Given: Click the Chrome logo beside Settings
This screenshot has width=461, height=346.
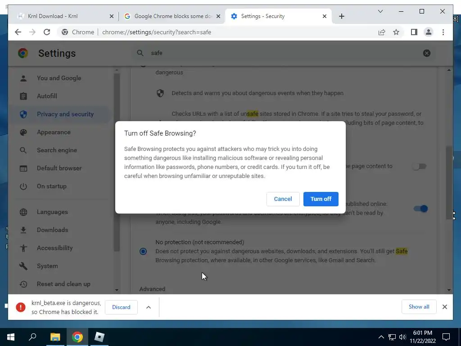Looking at the screenshot, I should pos(23,53).
